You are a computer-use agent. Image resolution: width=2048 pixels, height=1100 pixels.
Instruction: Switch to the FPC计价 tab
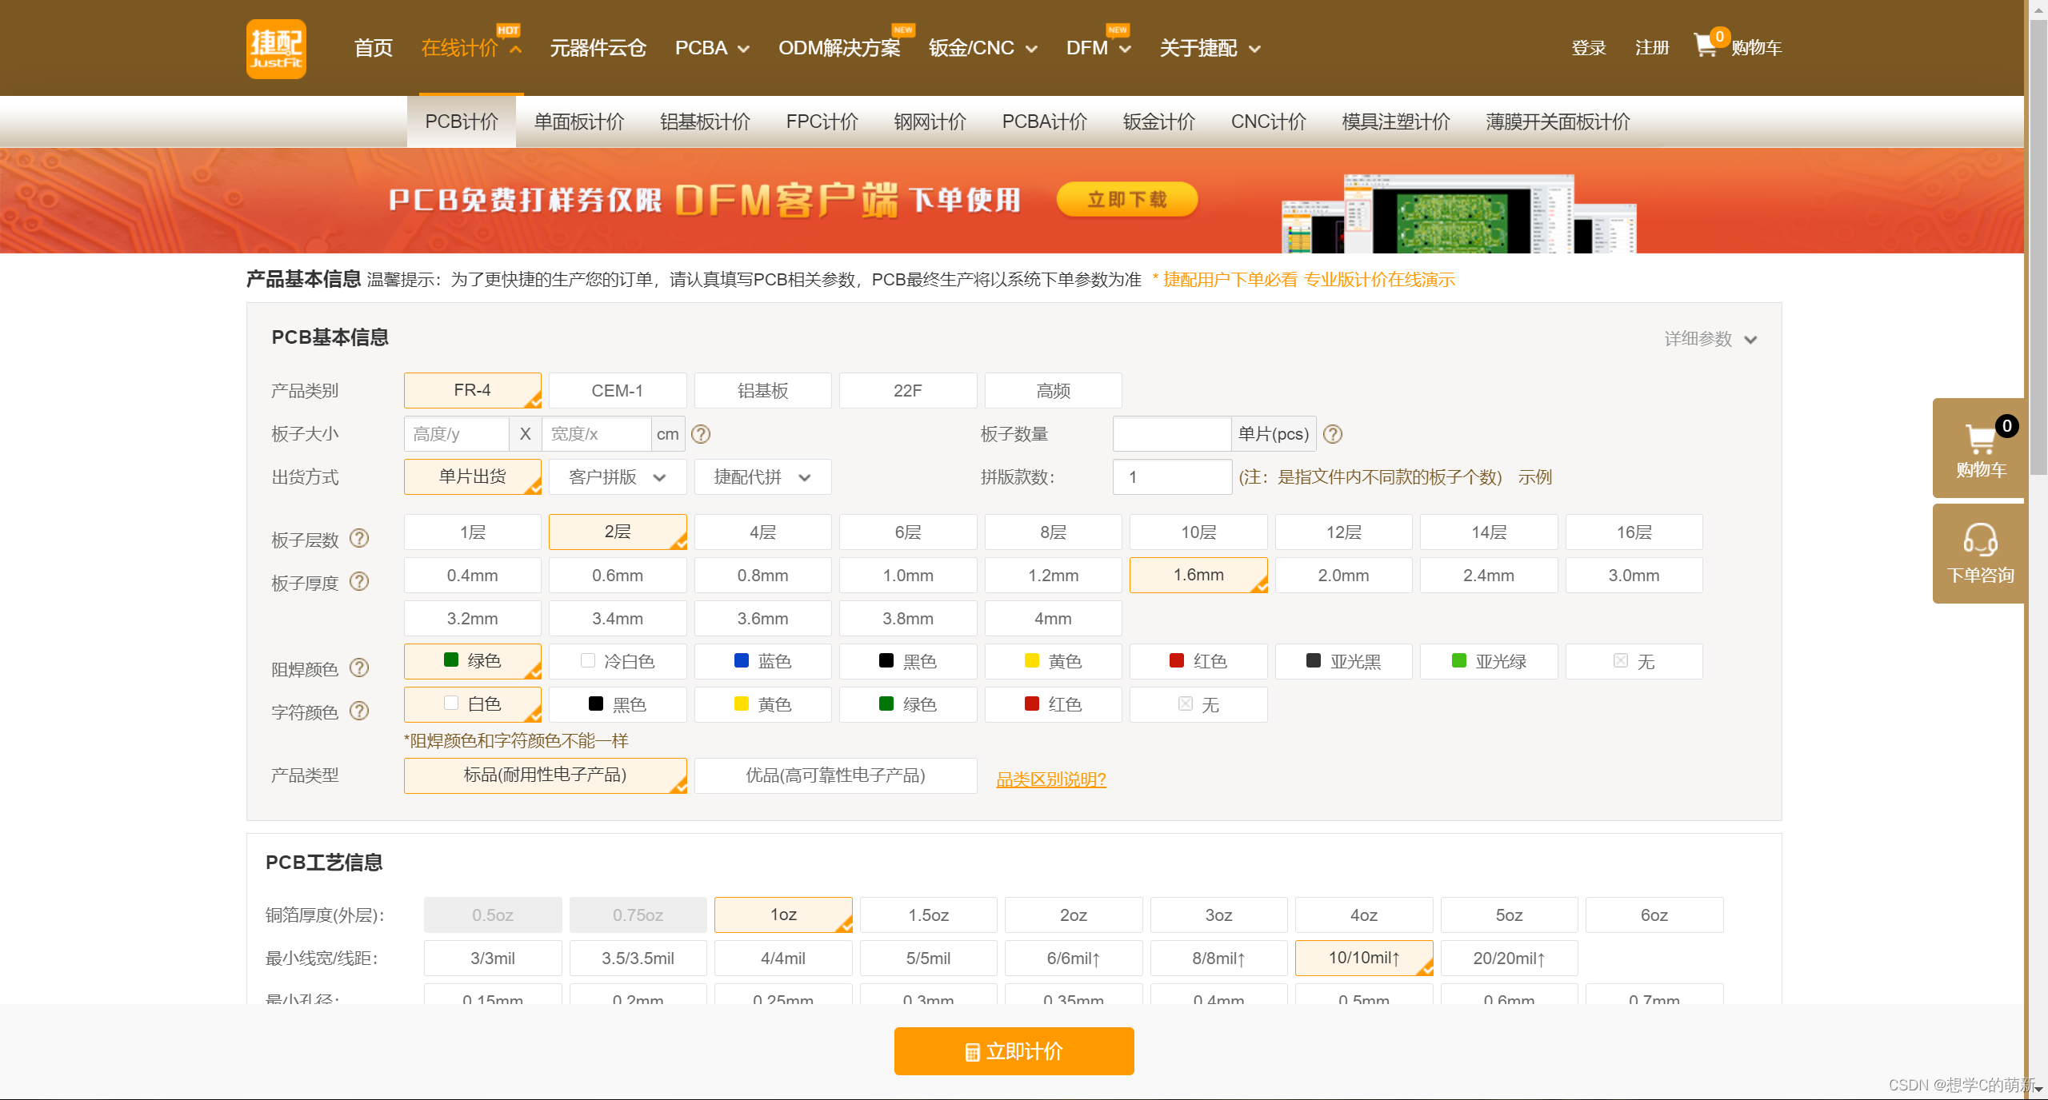click(x=820, y=122)
